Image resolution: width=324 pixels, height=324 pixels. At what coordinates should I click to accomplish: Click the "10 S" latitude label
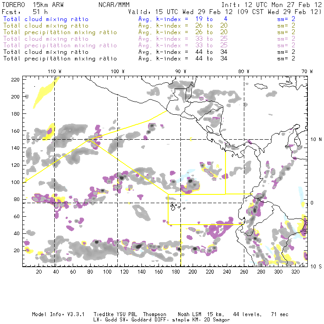[x=316, y=267]
